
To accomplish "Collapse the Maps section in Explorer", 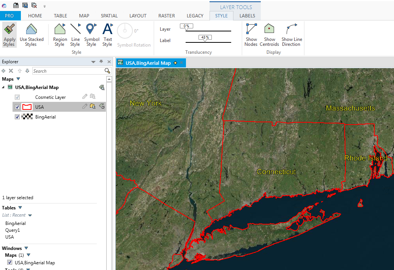I will [x=18, y=79].
